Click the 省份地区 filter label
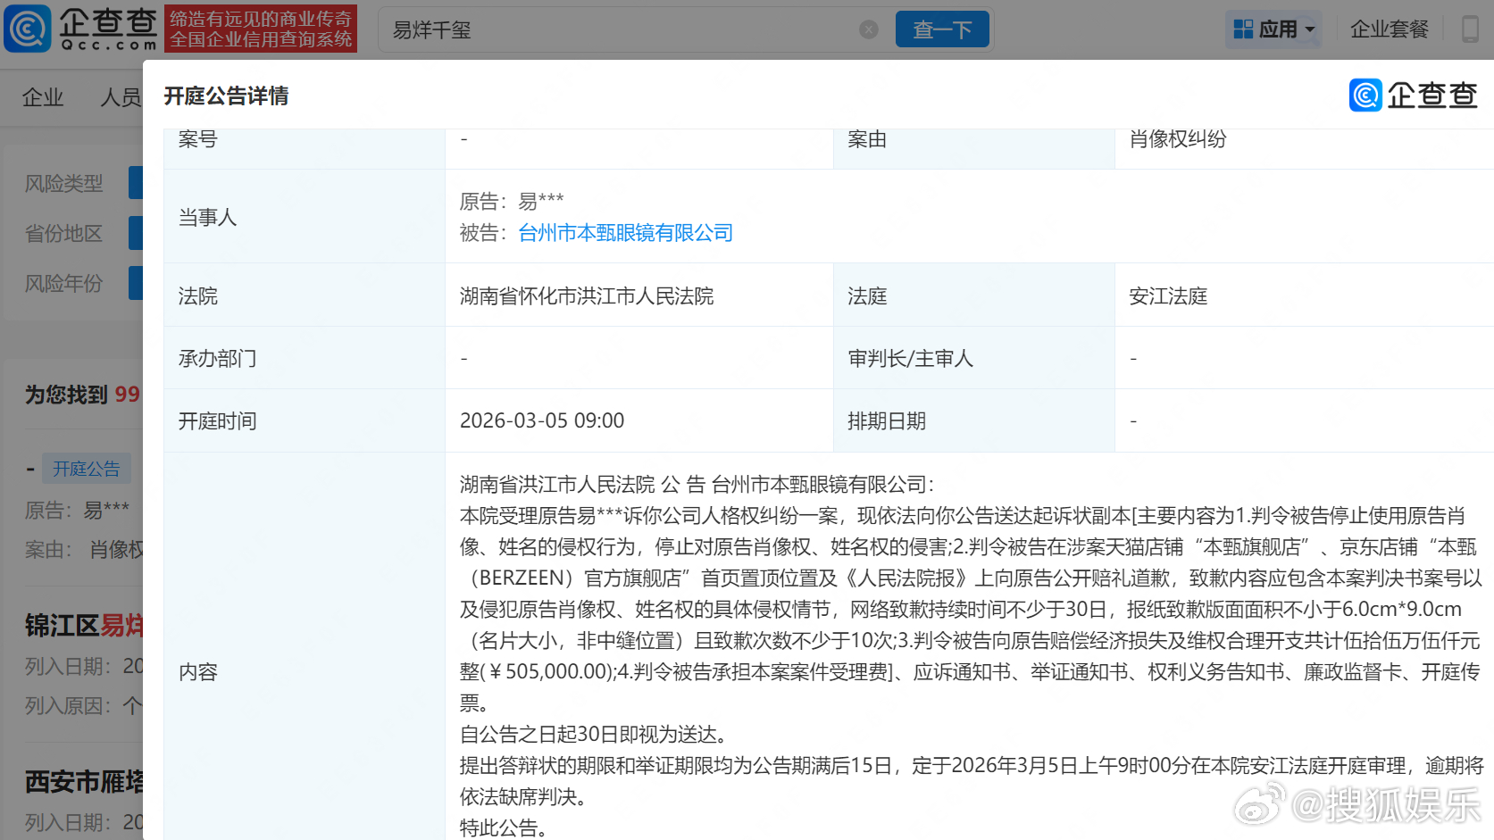 pyautogui.click(x=63, y=234)
